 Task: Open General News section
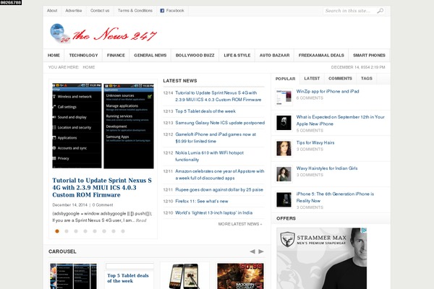tap(150, 56)
